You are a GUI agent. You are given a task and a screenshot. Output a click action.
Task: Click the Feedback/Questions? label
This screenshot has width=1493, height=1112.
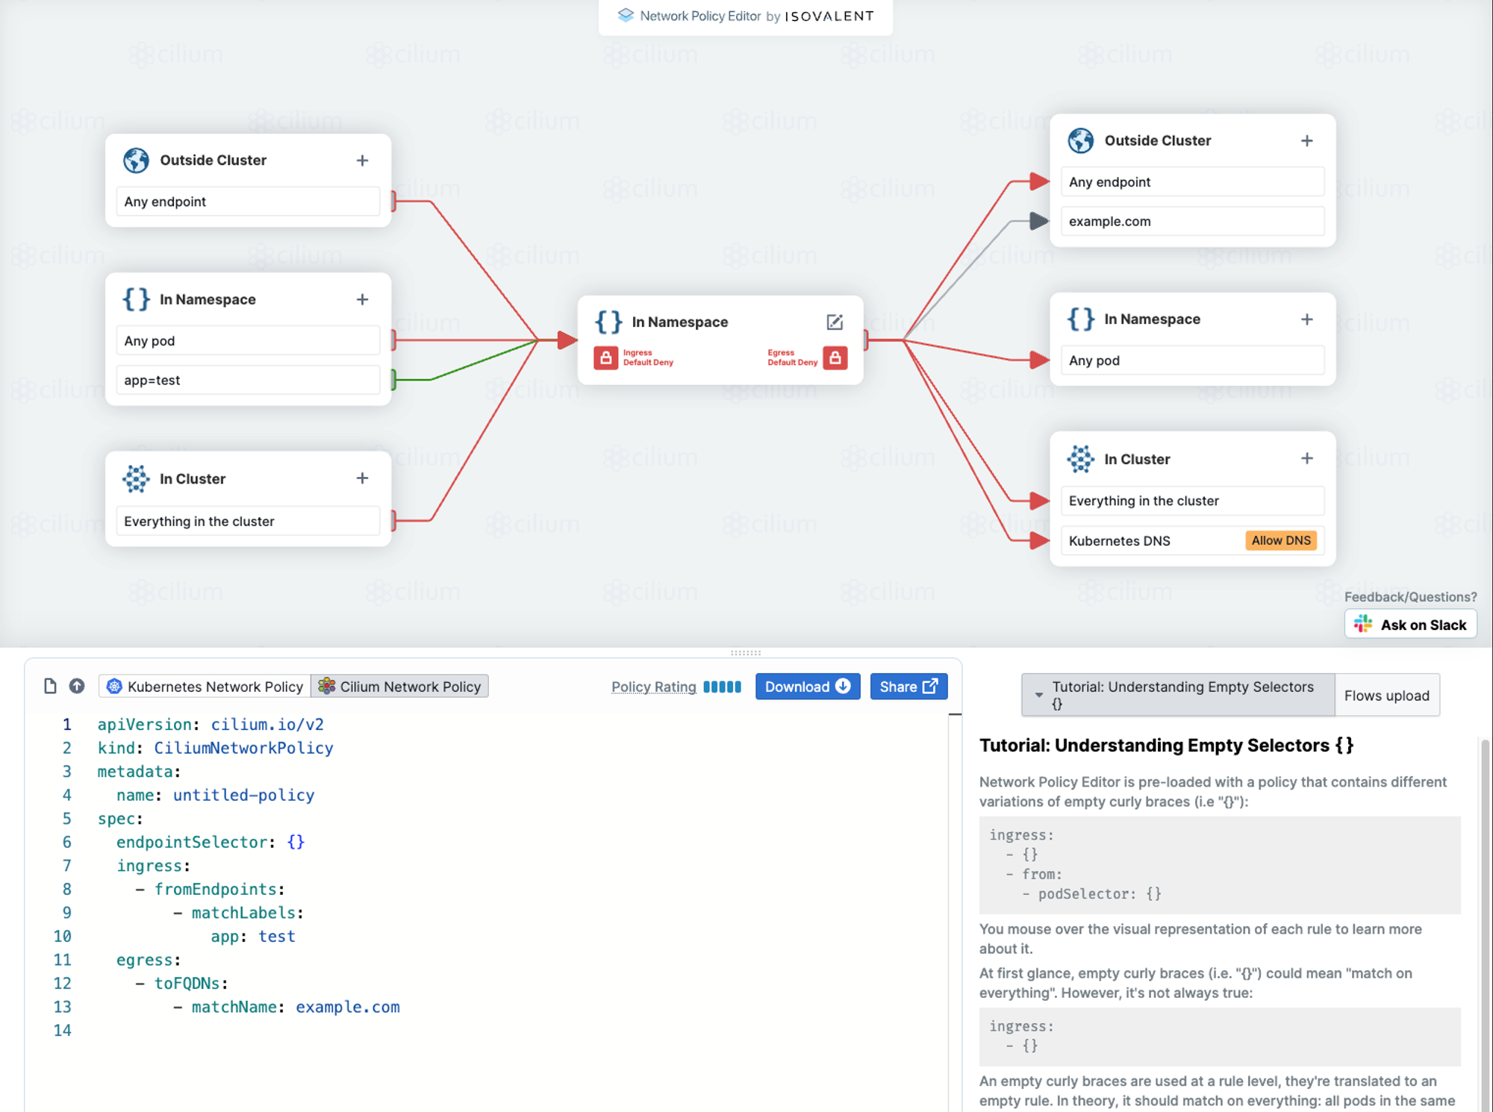[x=1410, y=597]
